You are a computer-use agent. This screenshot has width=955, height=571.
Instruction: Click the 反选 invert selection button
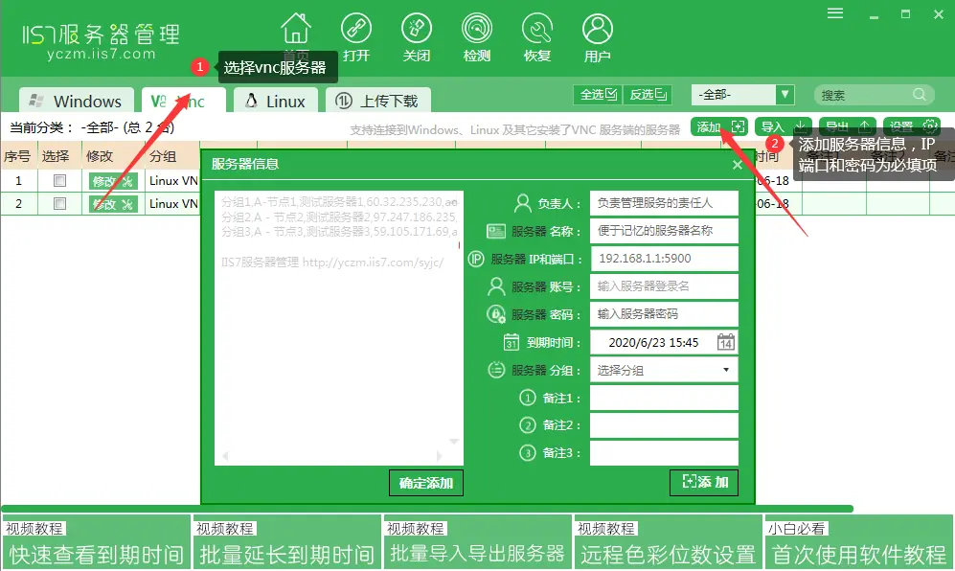click(x=648, y=95)
